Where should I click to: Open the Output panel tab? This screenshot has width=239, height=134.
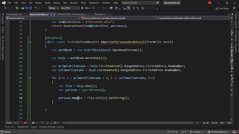point(34,127)
